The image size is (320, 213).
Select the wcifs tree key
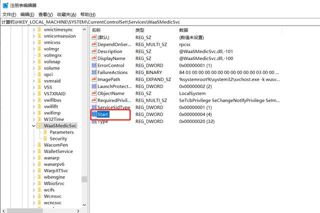(49, 189)
